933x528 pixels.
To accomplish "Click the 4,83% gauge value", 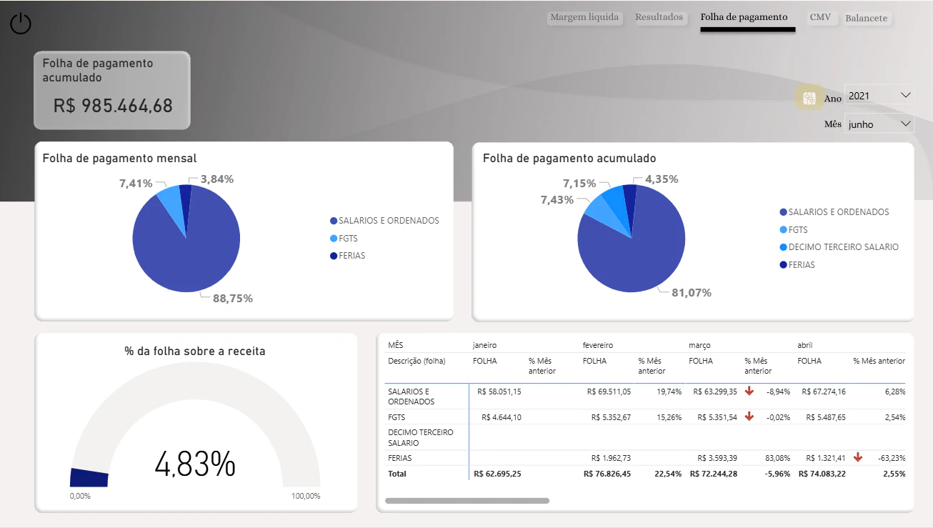I will tap(195, 464).
